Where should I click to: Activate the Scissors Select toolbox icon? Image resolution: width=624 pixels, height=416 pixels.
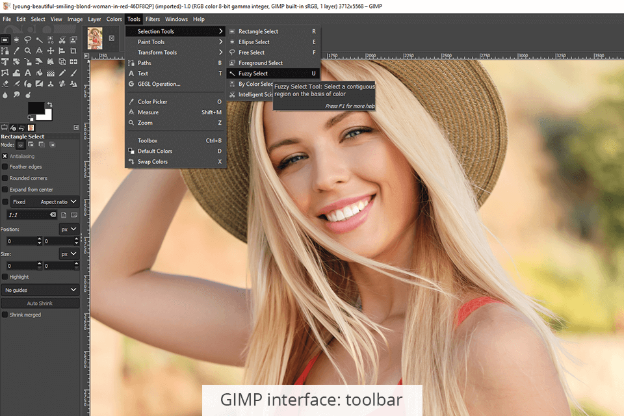tap(62, 40)
